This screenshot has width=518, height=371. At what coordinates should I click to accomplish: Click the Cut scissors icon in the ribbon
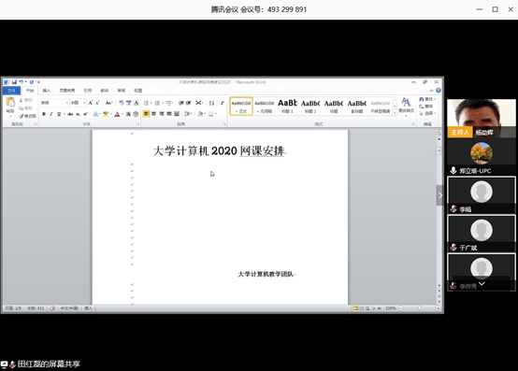21,100
